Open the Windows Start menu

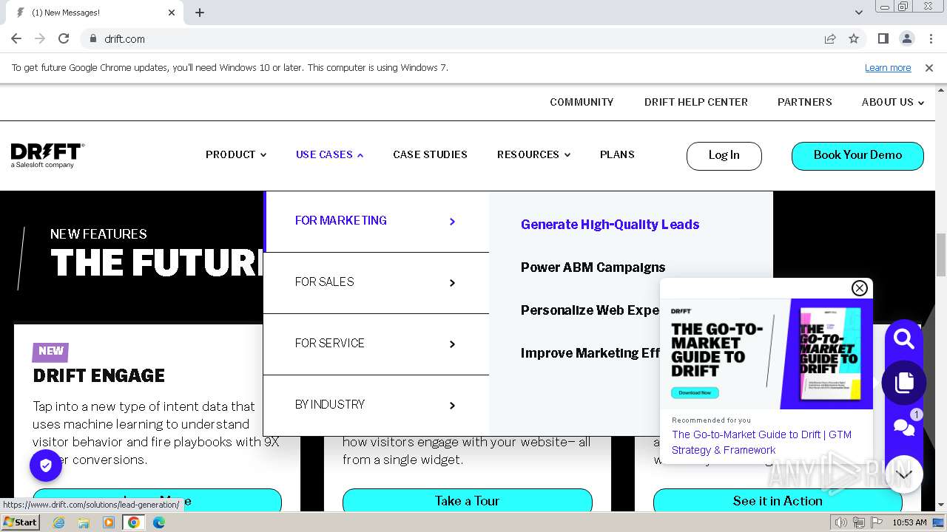[20, 522]
